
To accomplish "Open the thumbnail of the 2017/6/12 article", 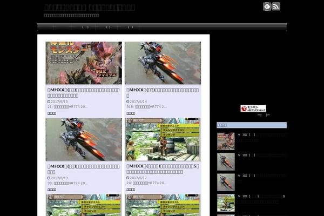I will click(163, 139).
